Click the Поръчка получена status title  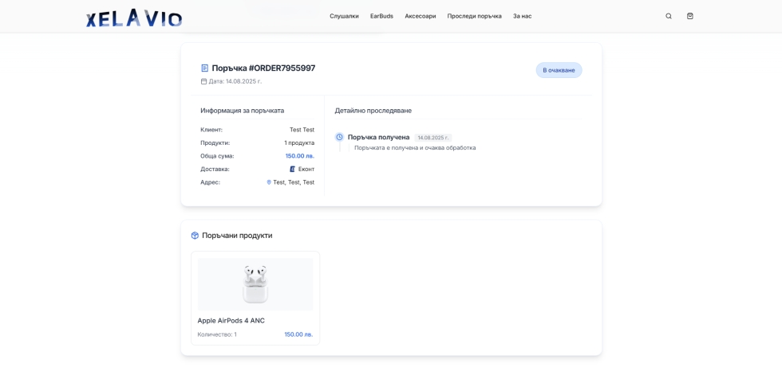click(x=378, y=137)
